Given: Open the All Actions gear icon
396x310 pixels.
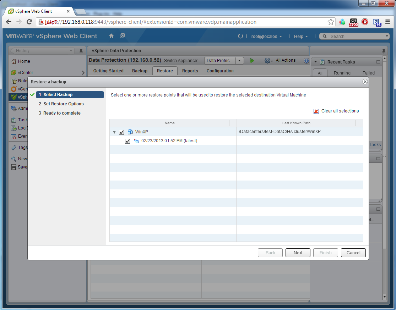Looking at the screenshot, I should 268,61.
